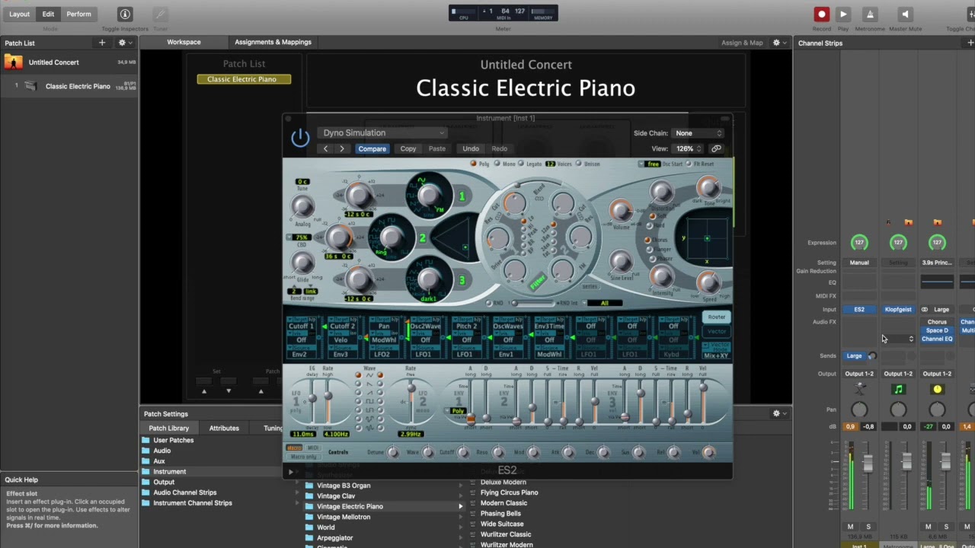Click the Copy button in plugin header
The width and height of the screenshot is (975, 548).
pyautogui.click(x=408, y=149)
